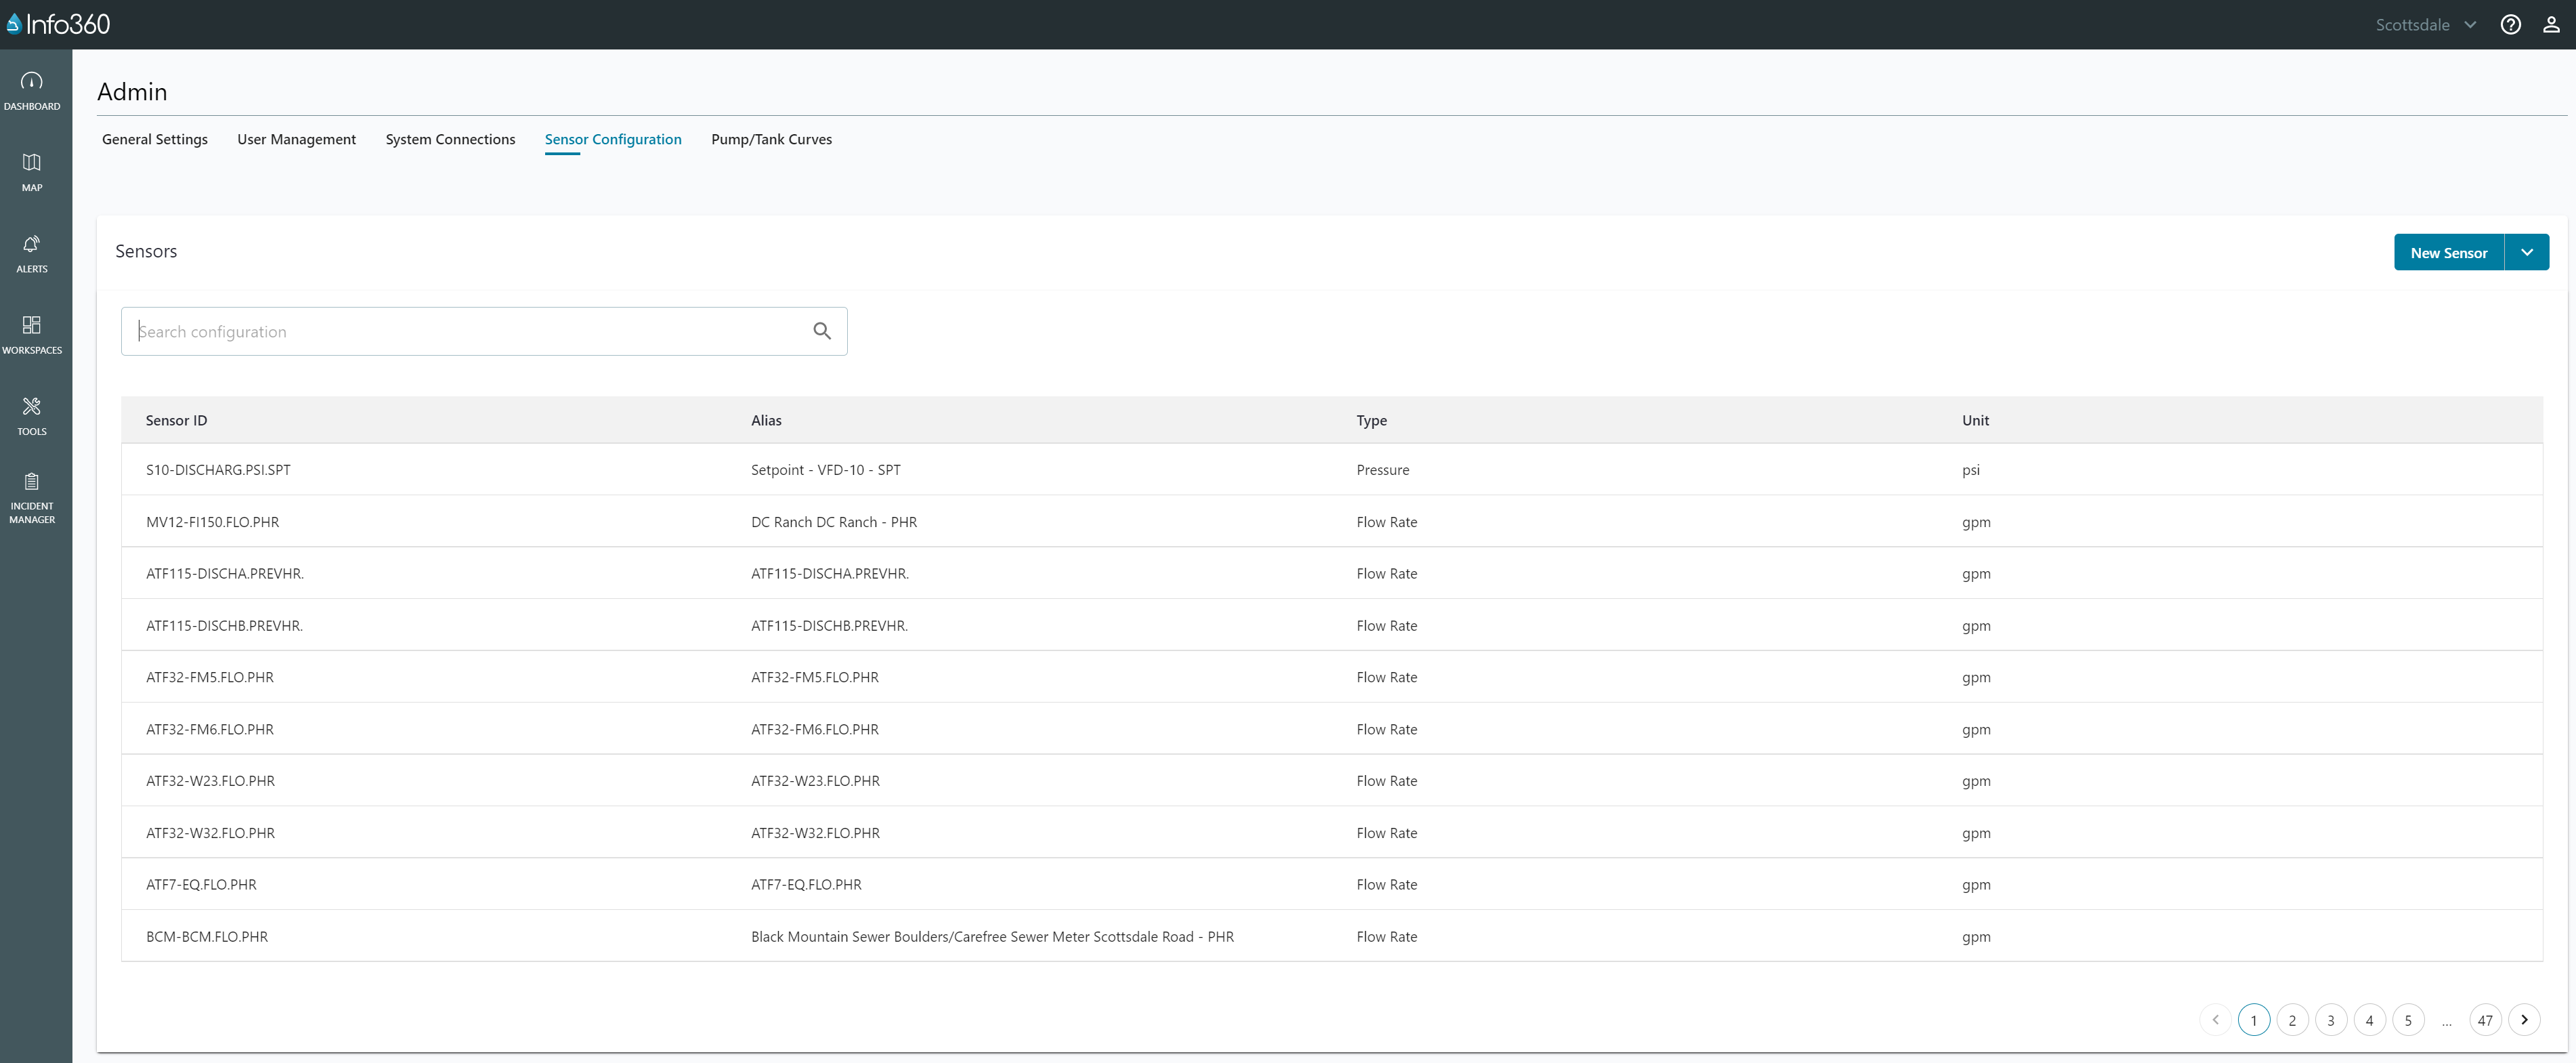The width and height of the screenshot is (2576, 1063).
Task: Switch to User Management tab
Action: (296, 139)
